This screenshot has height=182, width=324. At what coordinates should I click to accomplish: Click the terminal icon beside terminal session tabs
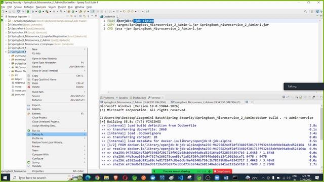pos(247,102)
